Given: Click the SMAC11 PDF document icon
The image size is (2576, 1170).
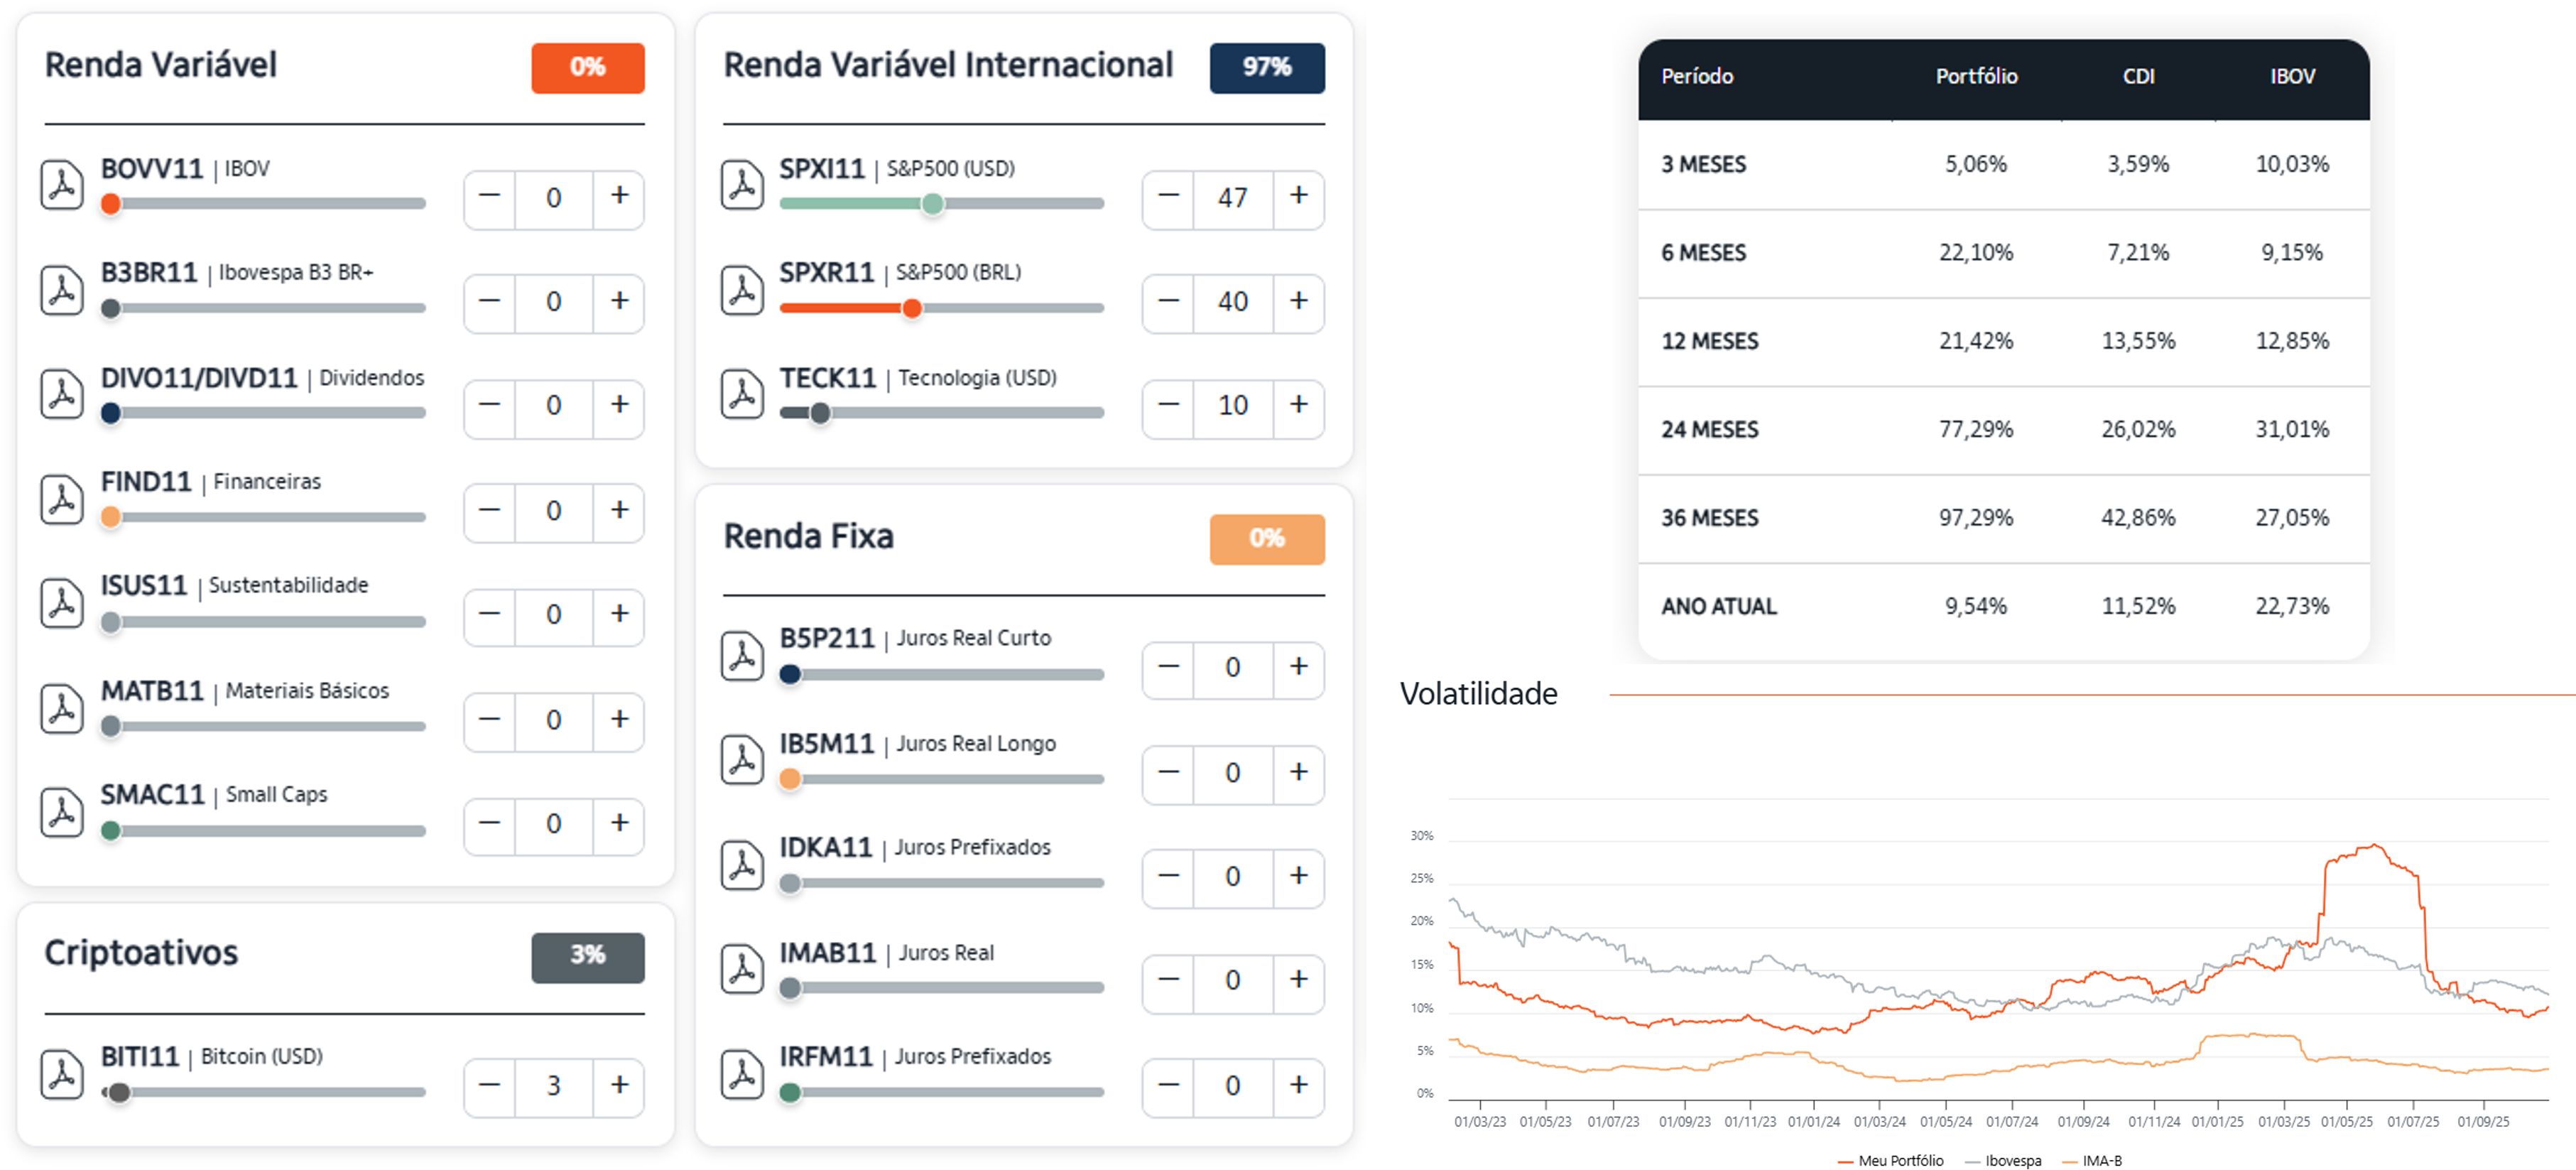Looking at the screenshot, I should click(62, 812).
